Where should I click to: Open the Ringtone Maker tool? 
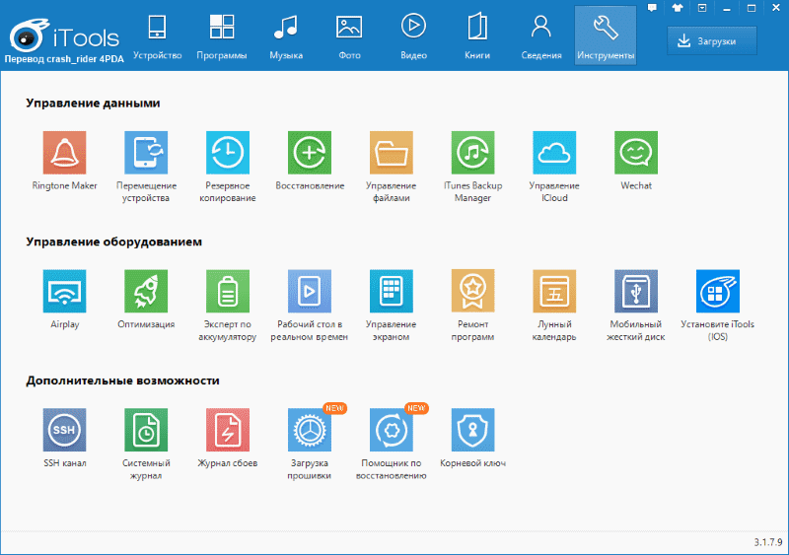pos(64,153)
